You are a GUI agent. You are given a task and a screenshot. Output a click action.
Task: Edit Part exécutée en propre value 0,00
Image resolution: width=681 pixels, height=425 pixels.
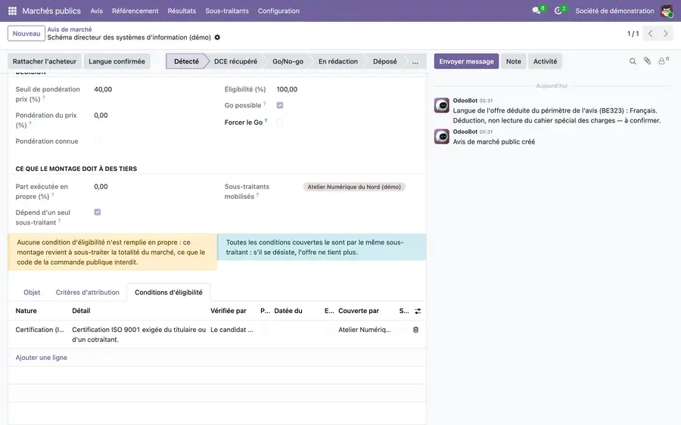click(101, 186)
